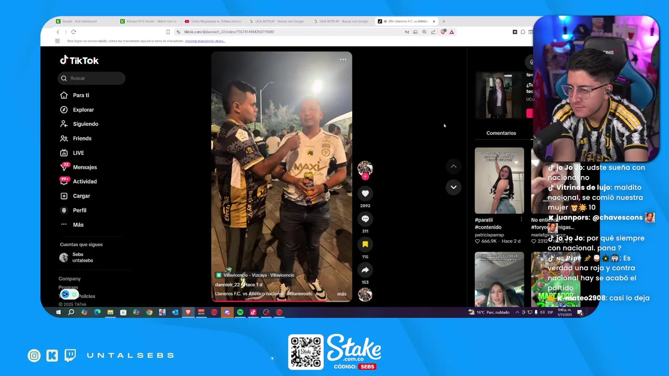The width and height of the screenshot is (669, 376).
Task: Open the LIVE section
Action: pos(72,153)
